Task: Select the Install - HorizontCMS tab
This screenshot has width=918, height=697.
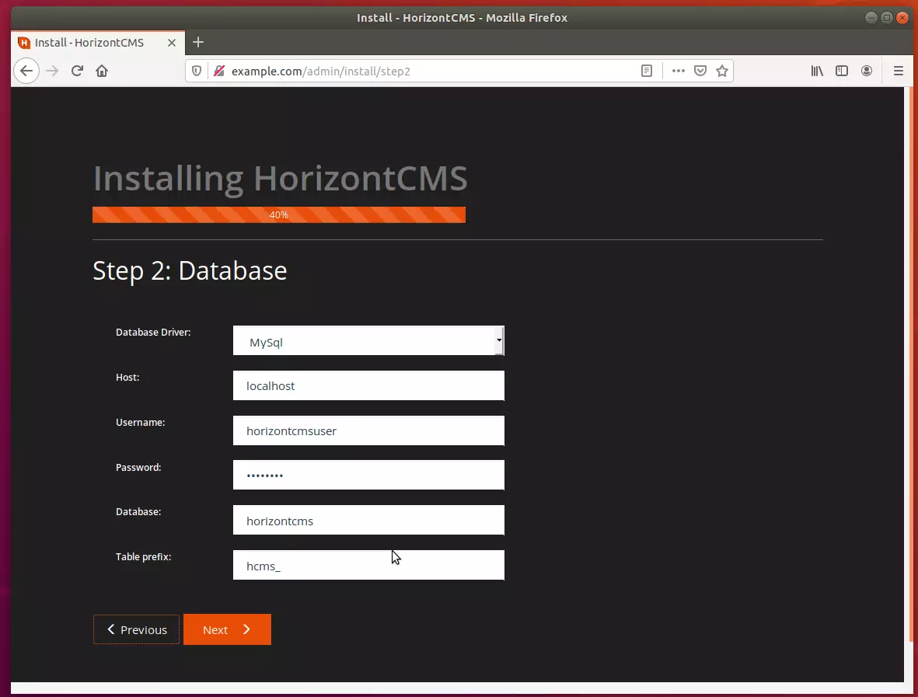Action: [x=98, y=43]
